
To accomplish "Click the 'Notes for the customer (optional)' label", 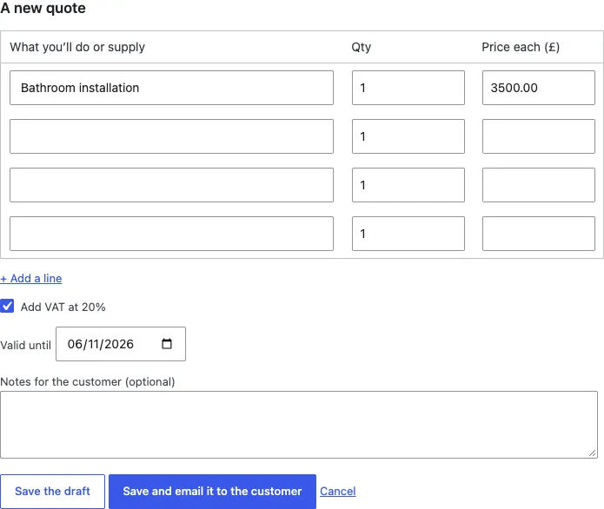I will point(88,381).
